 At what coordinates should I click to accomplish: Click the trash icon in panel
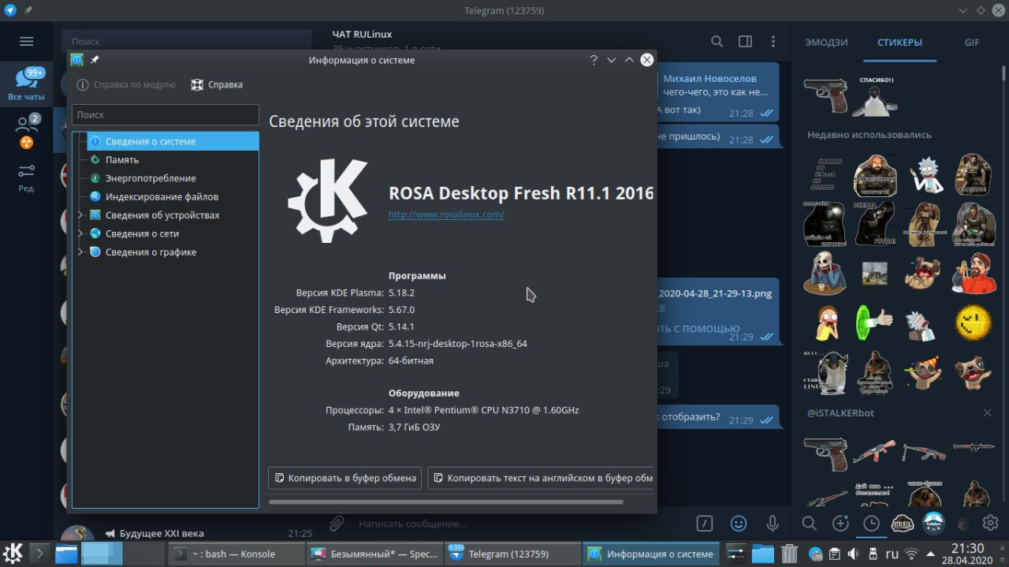point(789,554)
